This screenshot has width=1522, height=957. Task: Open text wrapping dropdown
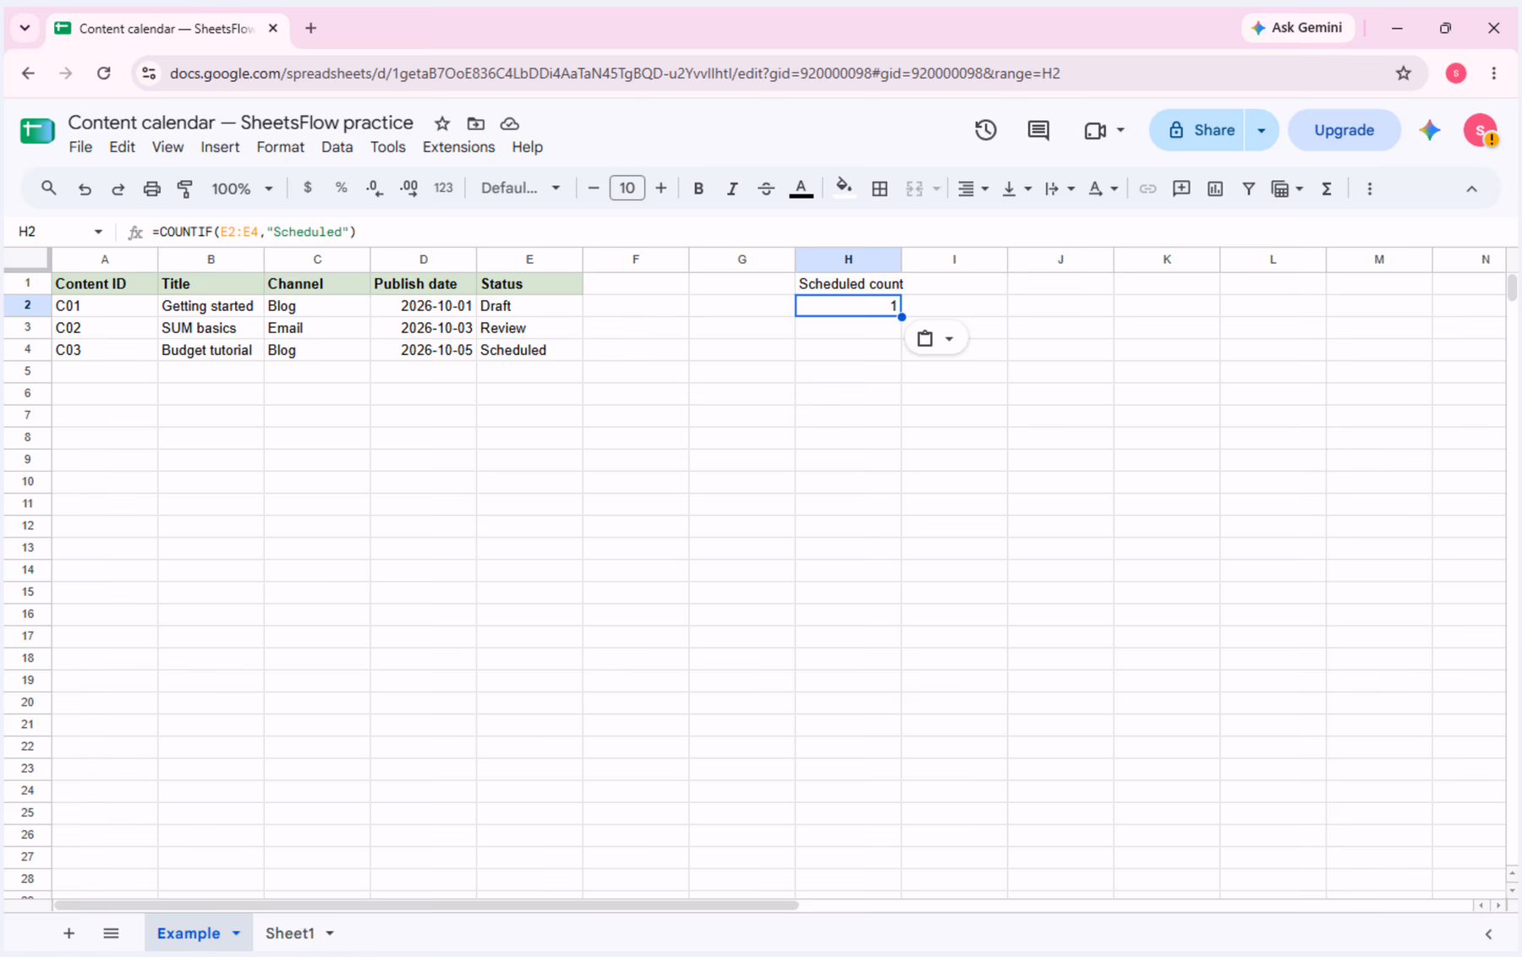click(x=1059, y=189)
